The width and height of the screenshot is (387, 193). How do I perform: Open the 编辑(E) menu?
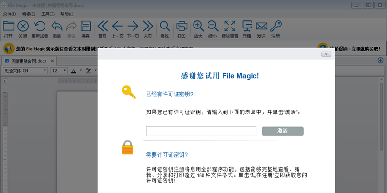pyautogui.click(x=29, y=14)
